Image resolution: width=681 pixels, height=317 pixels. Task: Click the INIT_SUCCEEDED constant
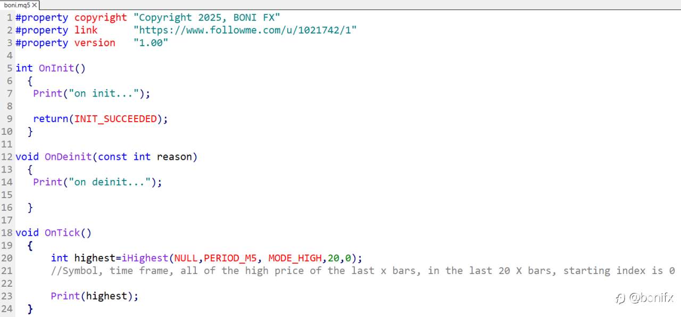115,119
